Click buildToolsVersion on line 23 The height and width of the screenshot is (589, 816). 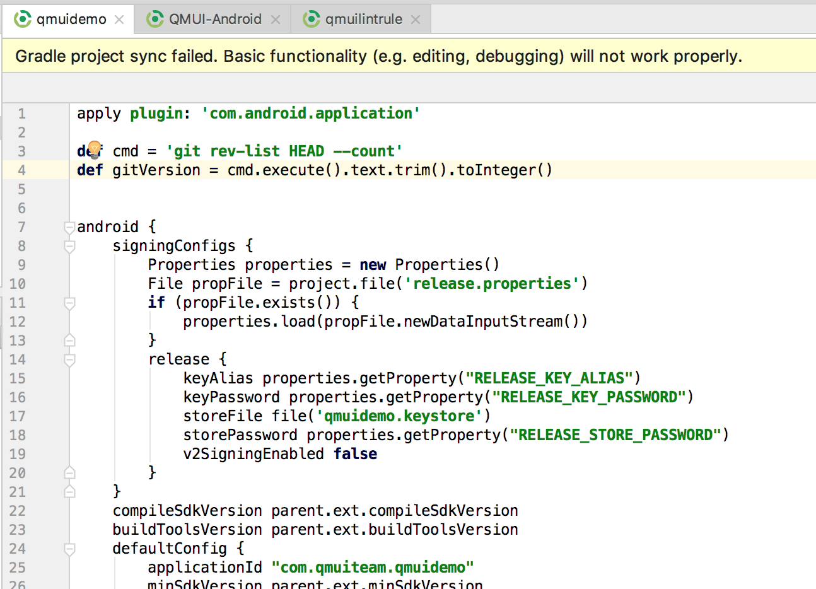point(187,530)
